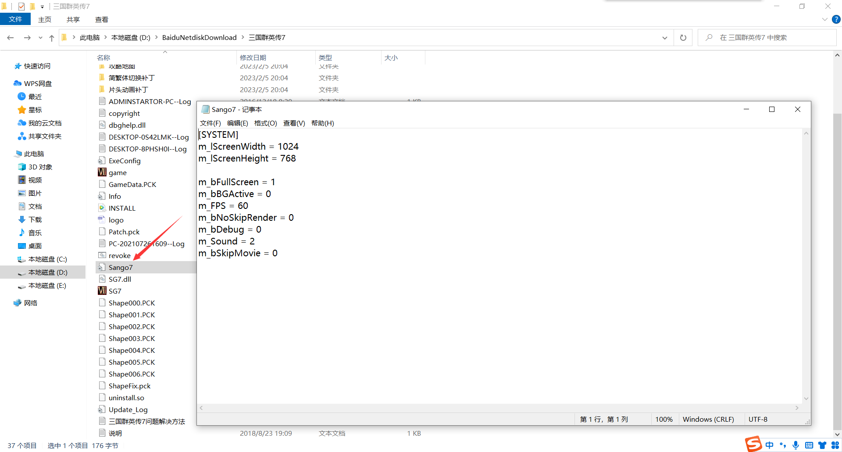The width and height of the screenshot is (842, 452).
Task: Open Notepad 格式(O) menu
Action: (x=266, y=123)
